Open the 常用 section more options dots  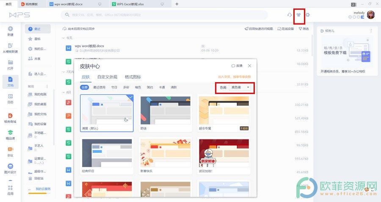47,86
